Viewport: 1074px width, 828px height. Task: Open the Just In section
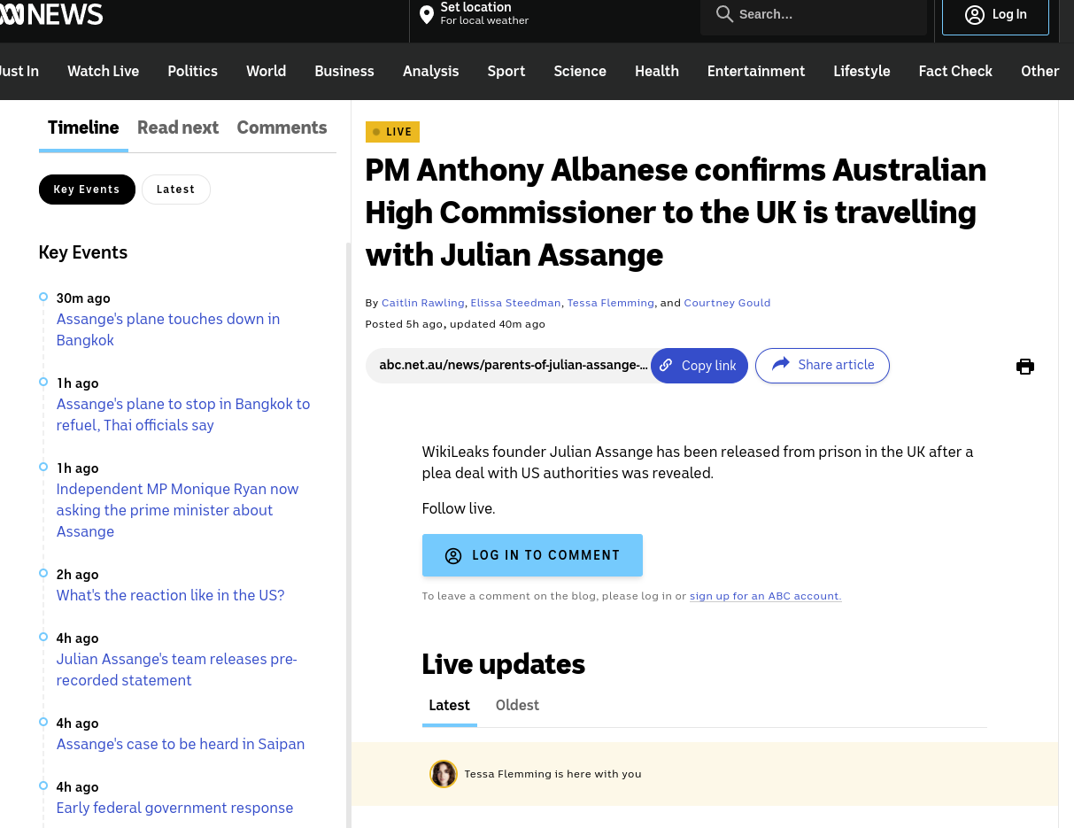(x=19, y=71)
